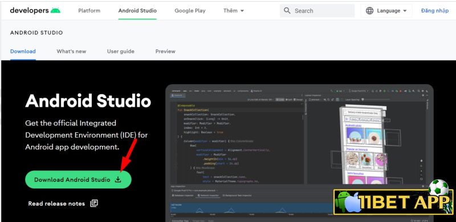Click the release notes document icon
The width and height of the screenshot is (456, 222).
(94, 203)
